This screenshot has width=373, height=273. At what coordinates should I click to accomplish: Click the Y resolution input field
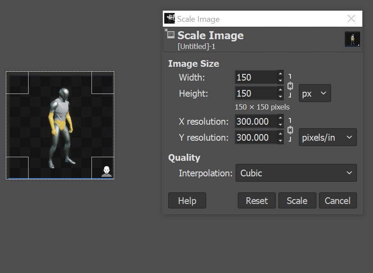tap(255, 138)
